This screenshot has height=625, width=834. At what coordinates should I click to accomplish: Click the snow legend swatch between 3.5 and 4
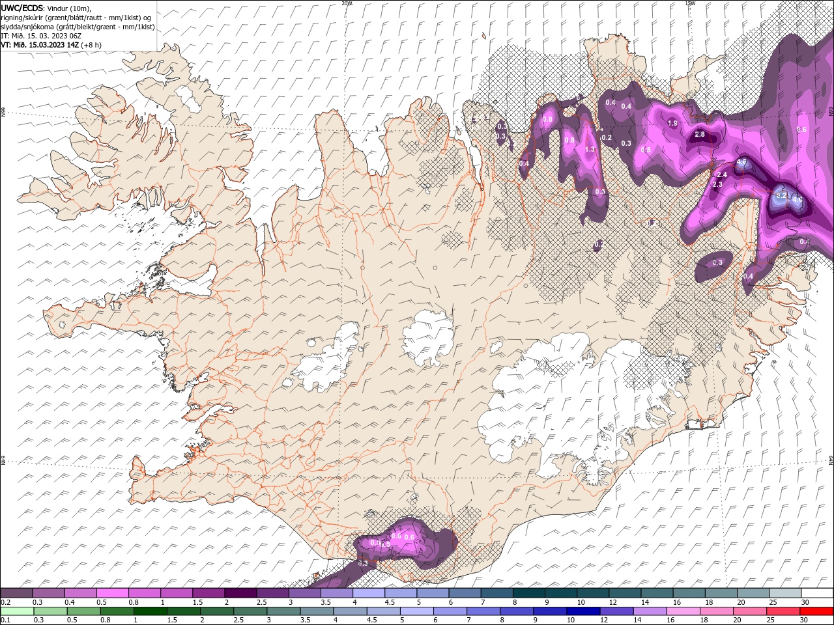point(337,593)
